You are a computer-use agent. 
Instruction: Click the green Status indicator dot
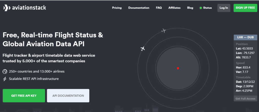pos(201,8)
